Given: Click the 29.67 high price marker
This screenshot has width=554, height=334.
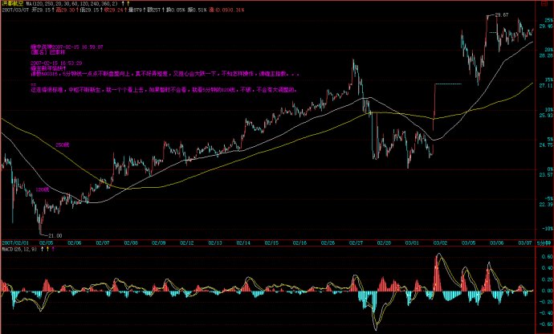Looking at the screenshot, I should tap(502, 15).
